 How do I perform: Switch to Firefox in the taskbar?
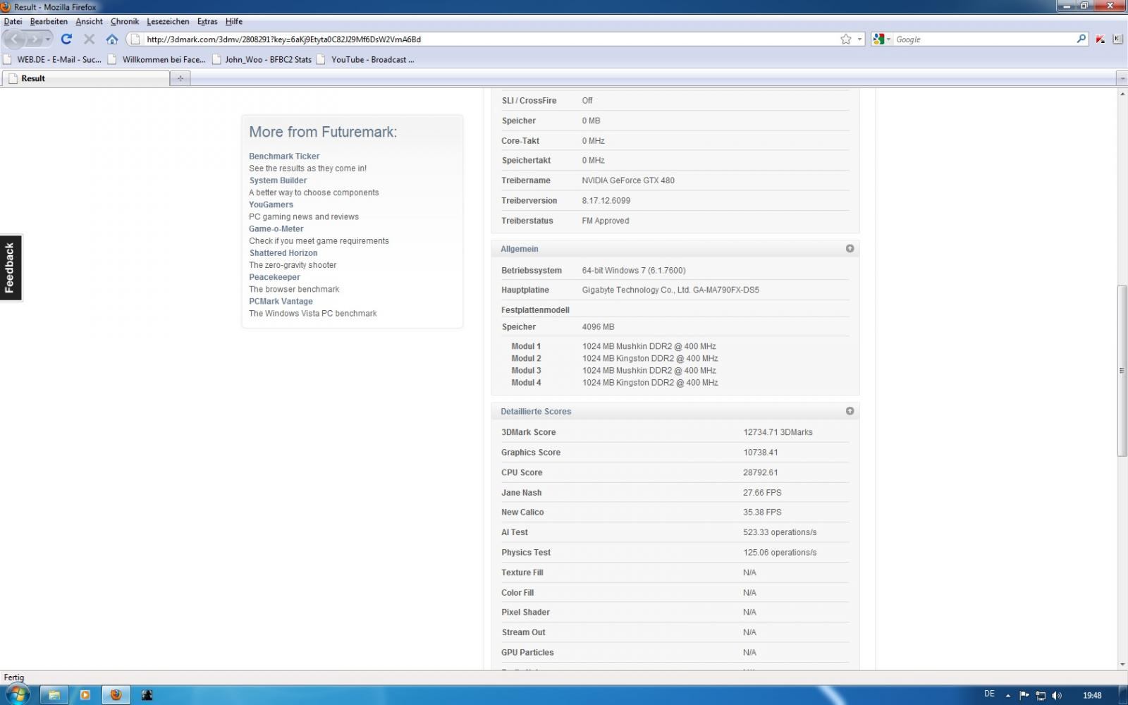[116, 695]
